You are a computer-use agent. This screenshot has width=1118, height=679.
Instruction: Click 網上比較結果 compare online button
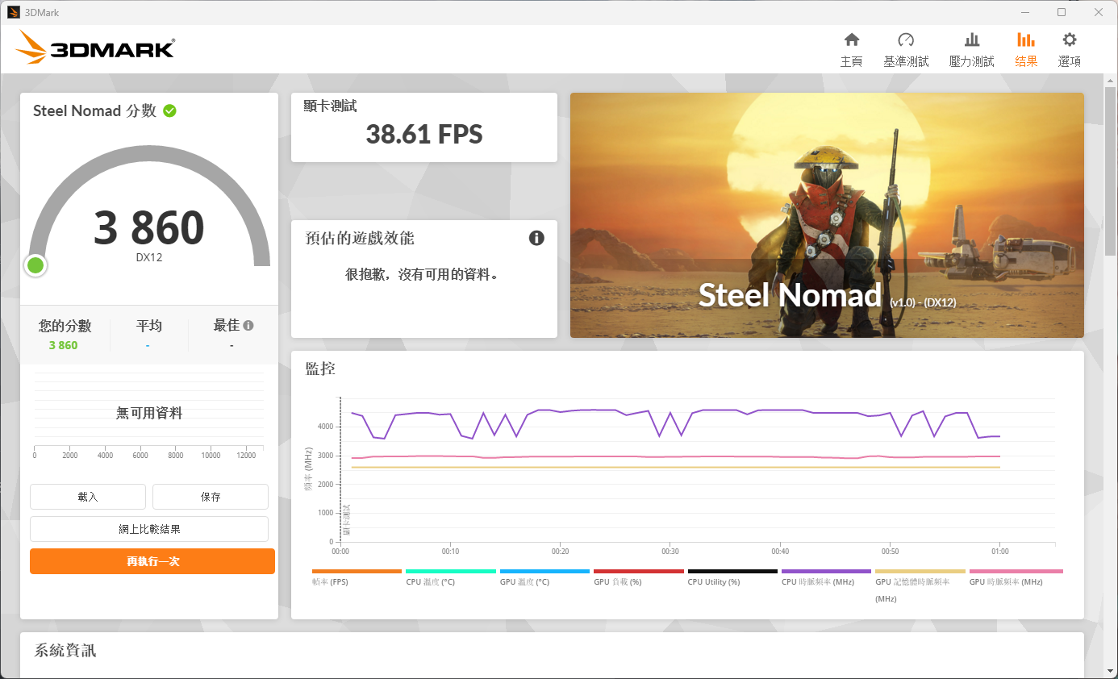tap(149, 529)
